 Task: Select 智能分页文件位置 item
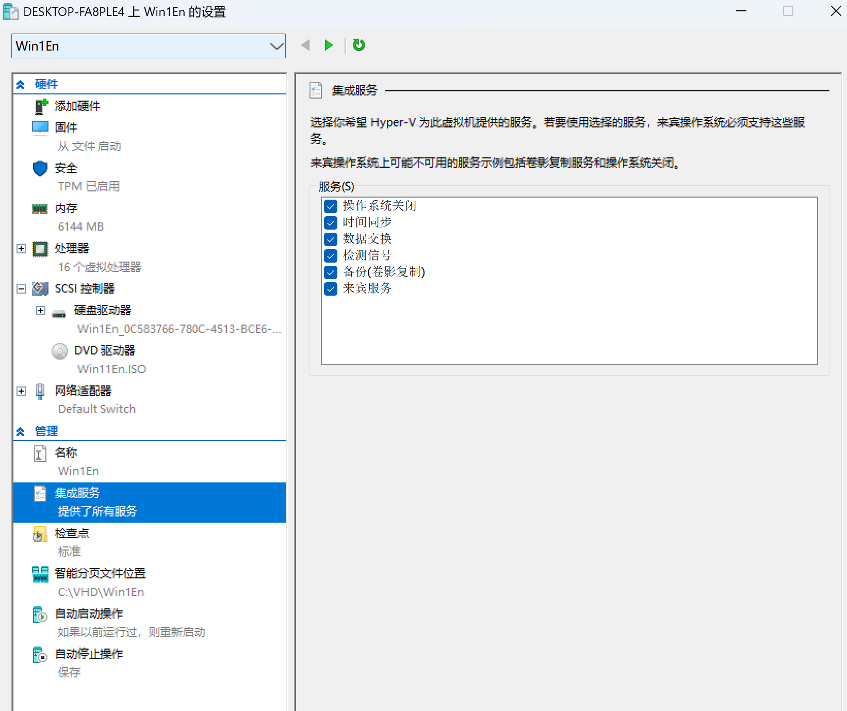click(100, 574)
